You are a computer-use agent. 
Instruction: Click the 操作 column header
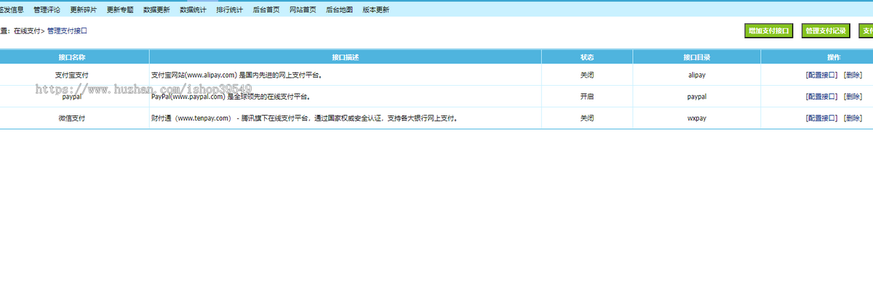[834, 57]
